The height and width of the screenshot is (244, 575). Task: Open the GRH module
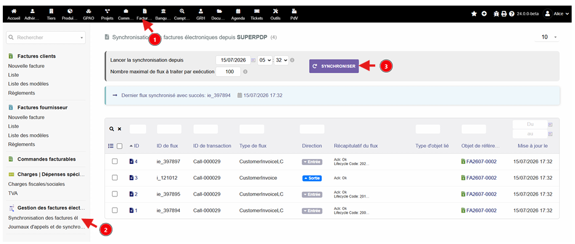tap(200, 15)
